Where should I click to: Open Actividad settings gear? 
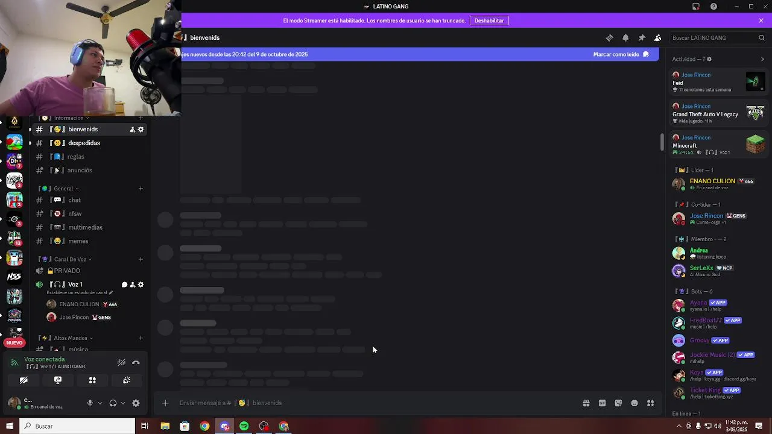pos(709,59)
